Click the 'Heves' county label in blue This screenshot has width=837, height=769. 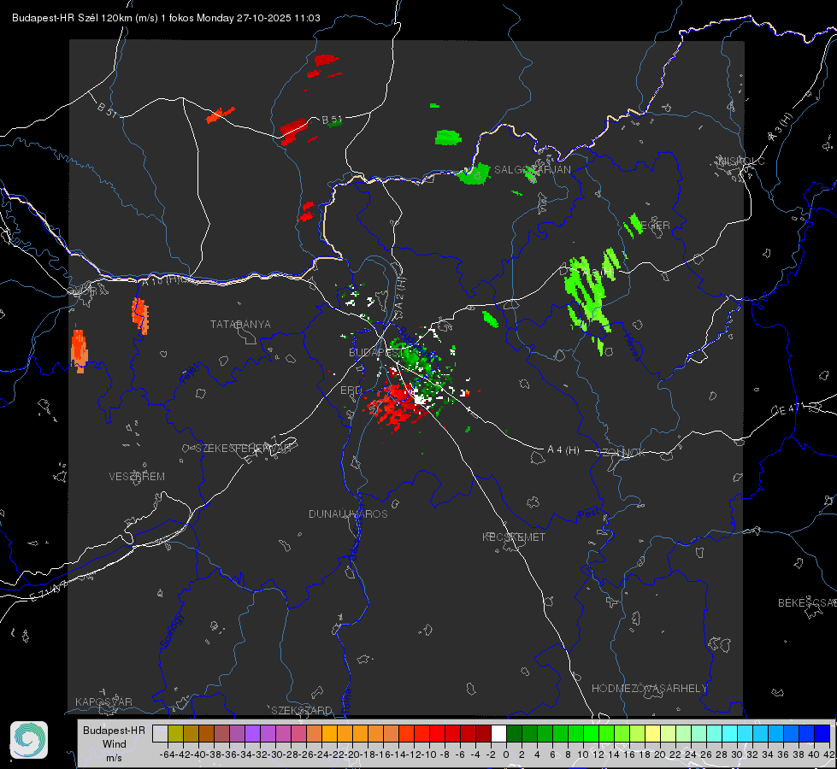[x=632, y=346]
